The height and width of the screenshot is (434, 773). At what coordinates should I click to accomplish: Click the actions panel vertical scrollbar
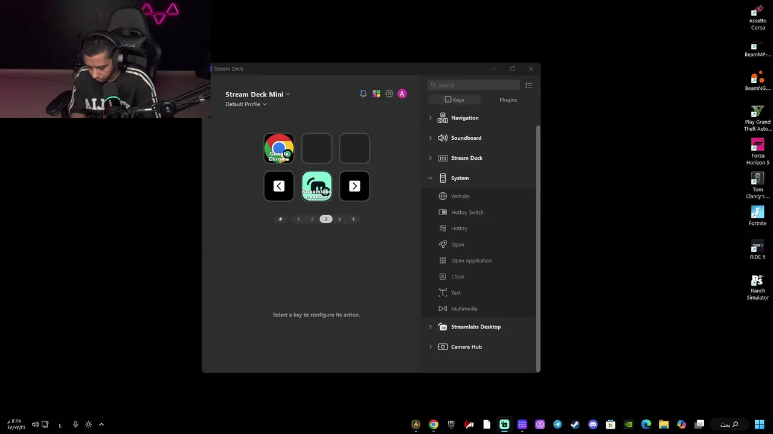pos(537,248)
